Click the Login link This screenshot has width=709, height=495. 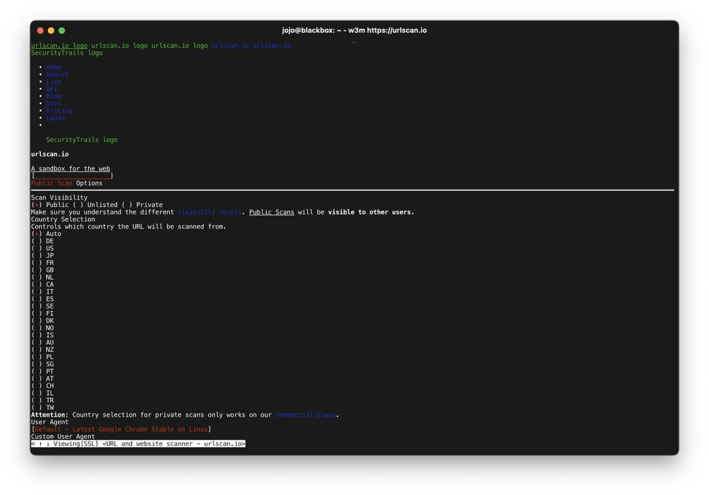tap(56, 118)
